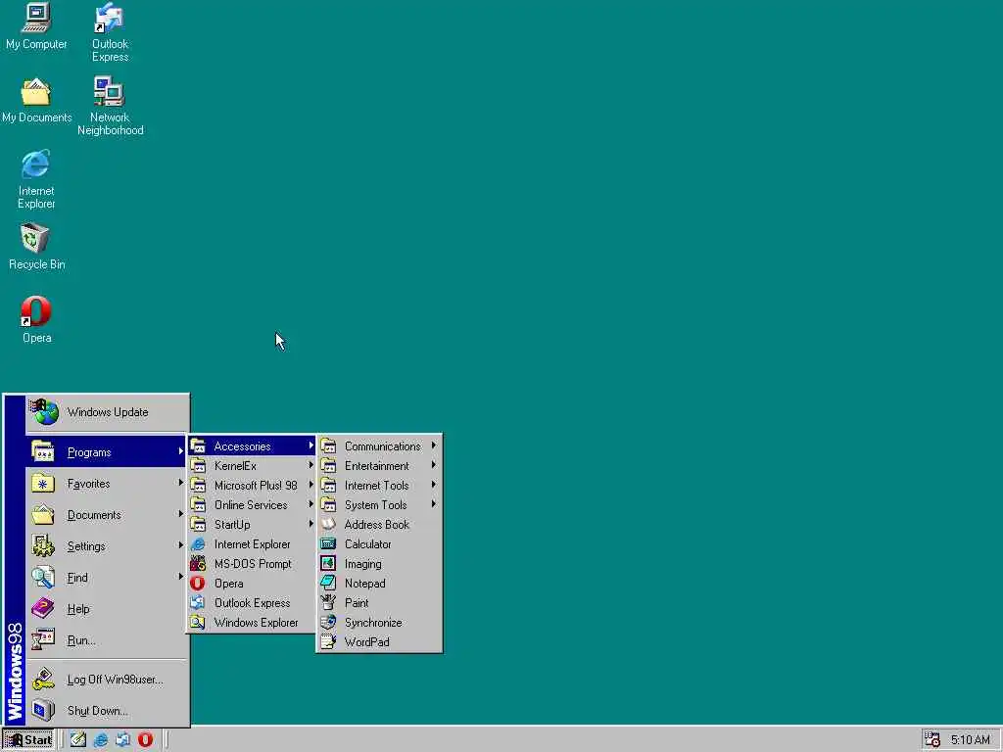Choose Run... in the Start menu
1003x752 pixels.
[x=106, y=640]
